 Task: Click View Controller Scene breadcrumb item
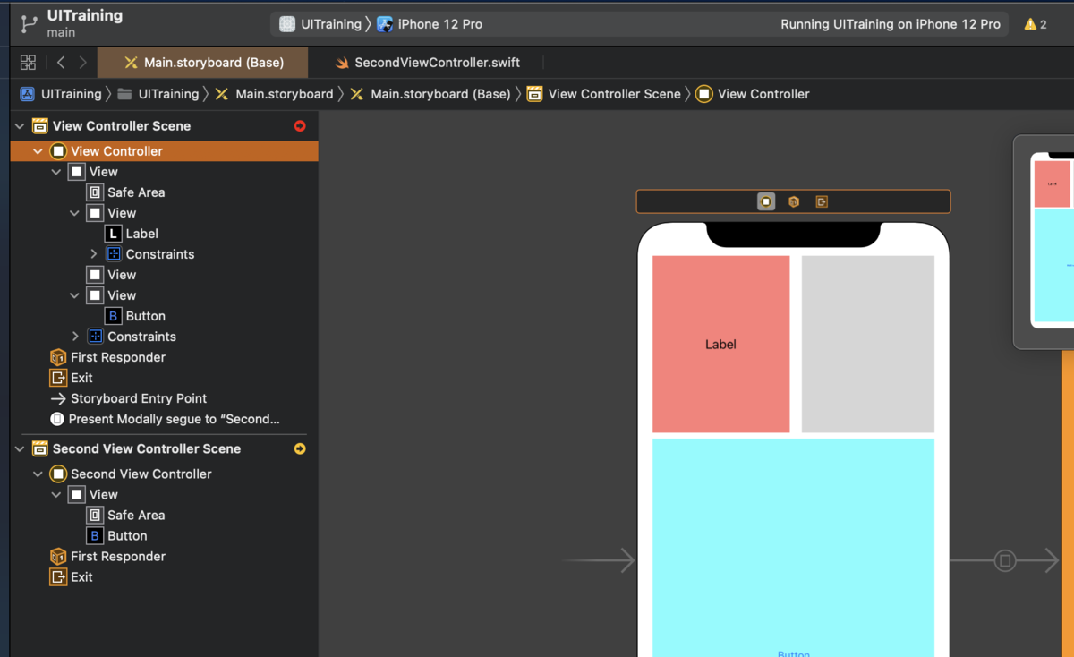604,94
